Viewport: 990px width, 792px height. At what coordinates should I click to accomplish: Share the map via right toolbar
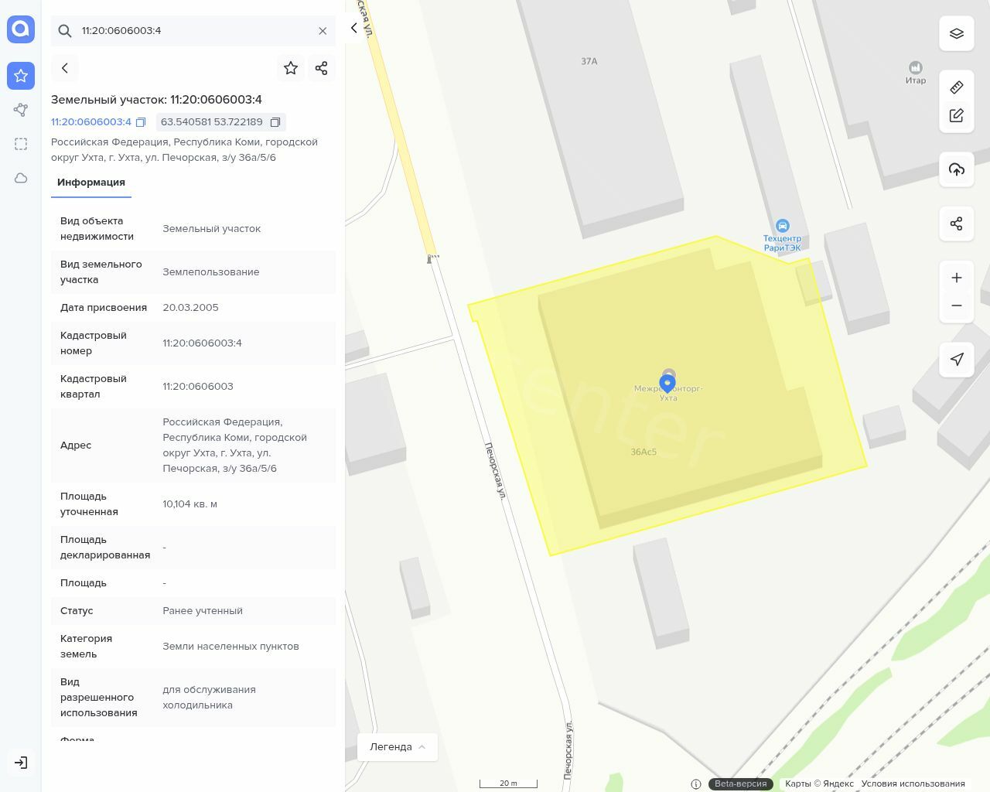point(956,224)
